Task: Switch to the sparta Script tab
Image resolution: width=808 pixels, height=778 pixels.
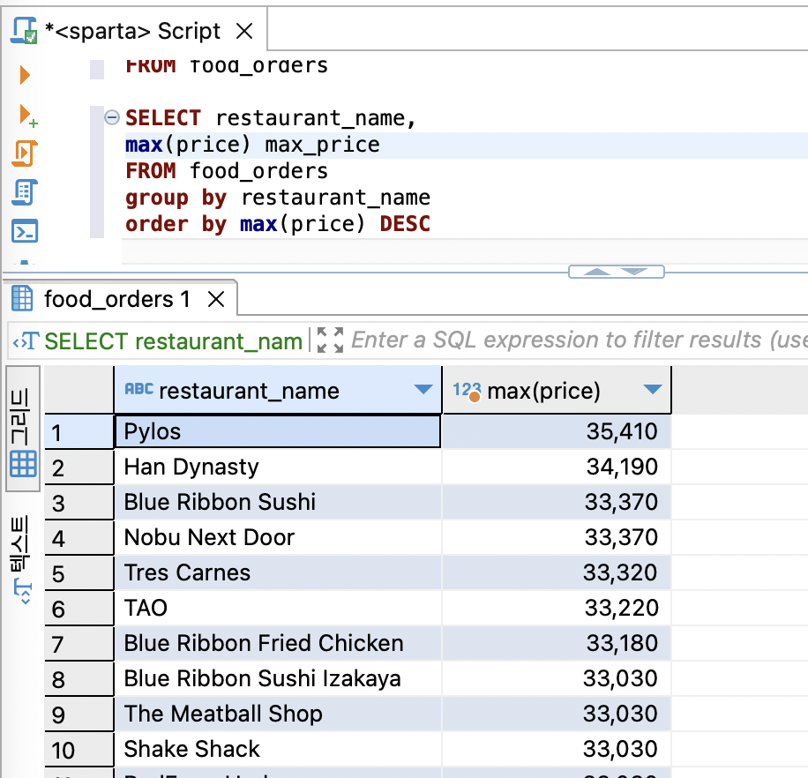Action: [133, 31]
